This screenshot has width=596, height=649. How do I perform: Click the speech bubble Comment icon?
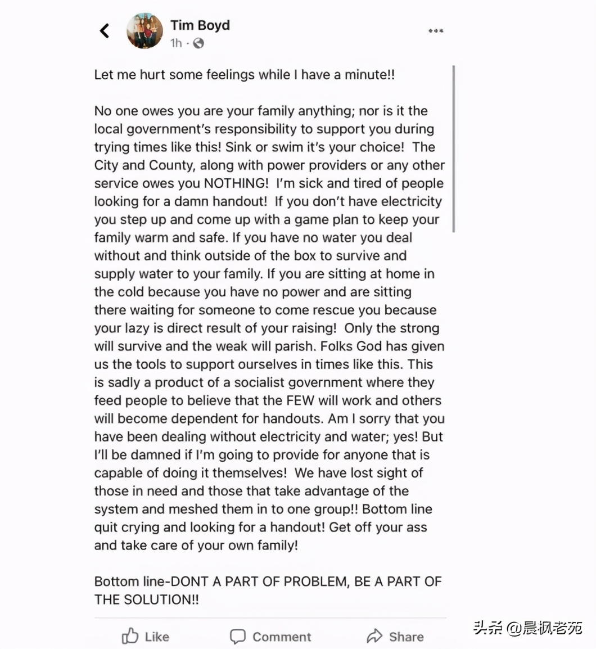tap(238, 637)
